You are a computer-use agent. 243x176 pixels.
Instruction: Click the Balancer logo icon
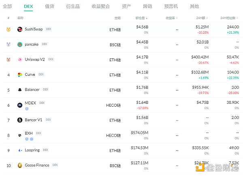[20, 90]
